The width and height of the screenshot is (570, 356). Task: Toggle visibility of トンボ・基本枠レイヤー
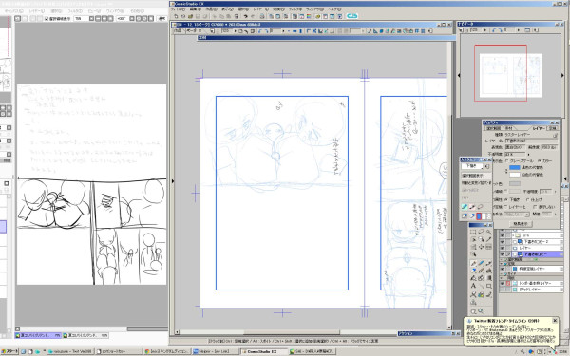point(502,283)
